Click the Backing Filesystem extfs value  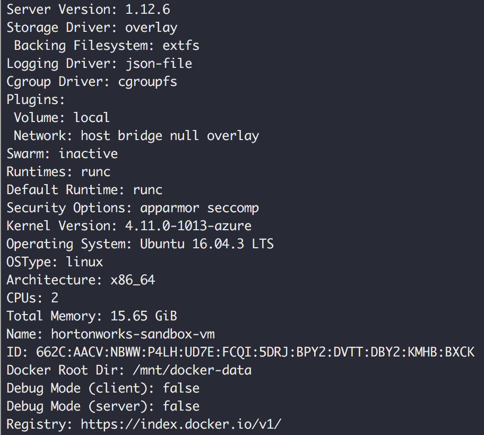(x=181, y=46)
